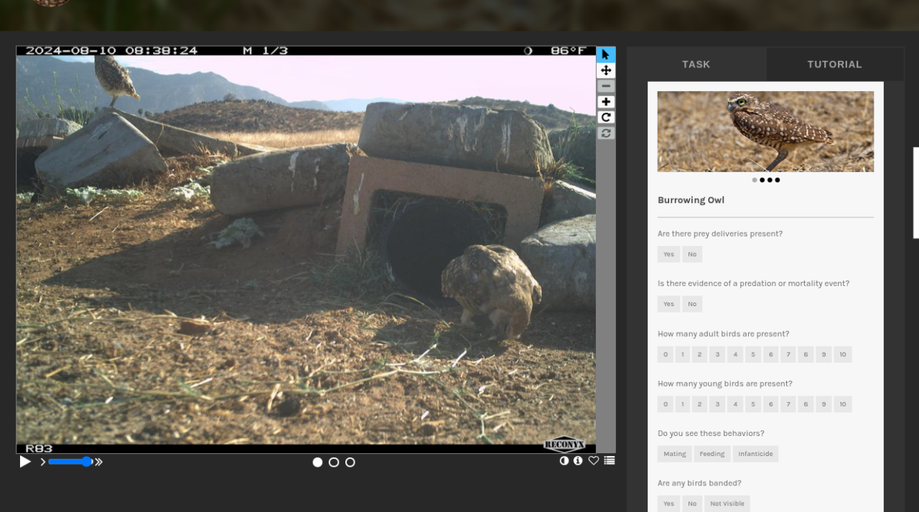Select the pan move tool

606,70
